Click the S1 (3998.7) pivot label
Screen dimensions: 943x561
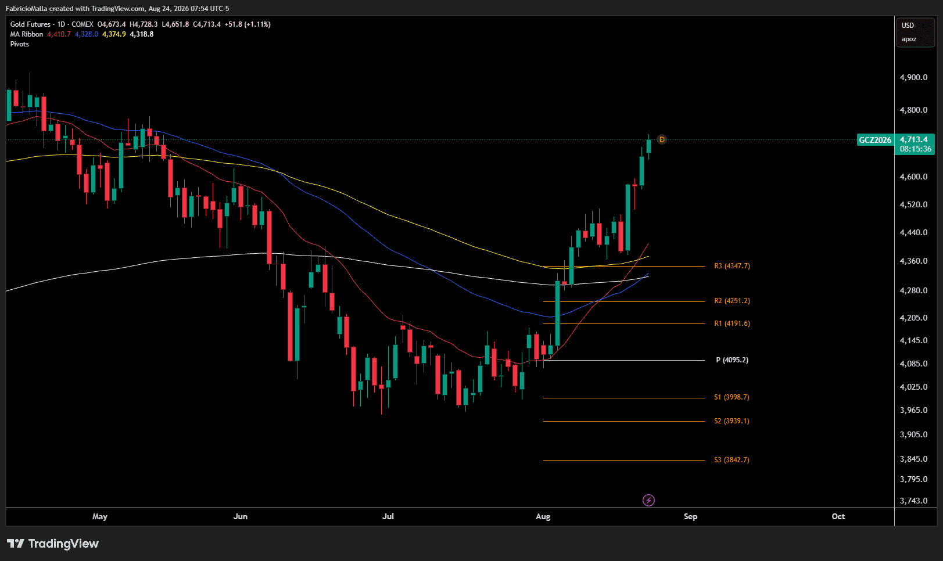[732, 397]
